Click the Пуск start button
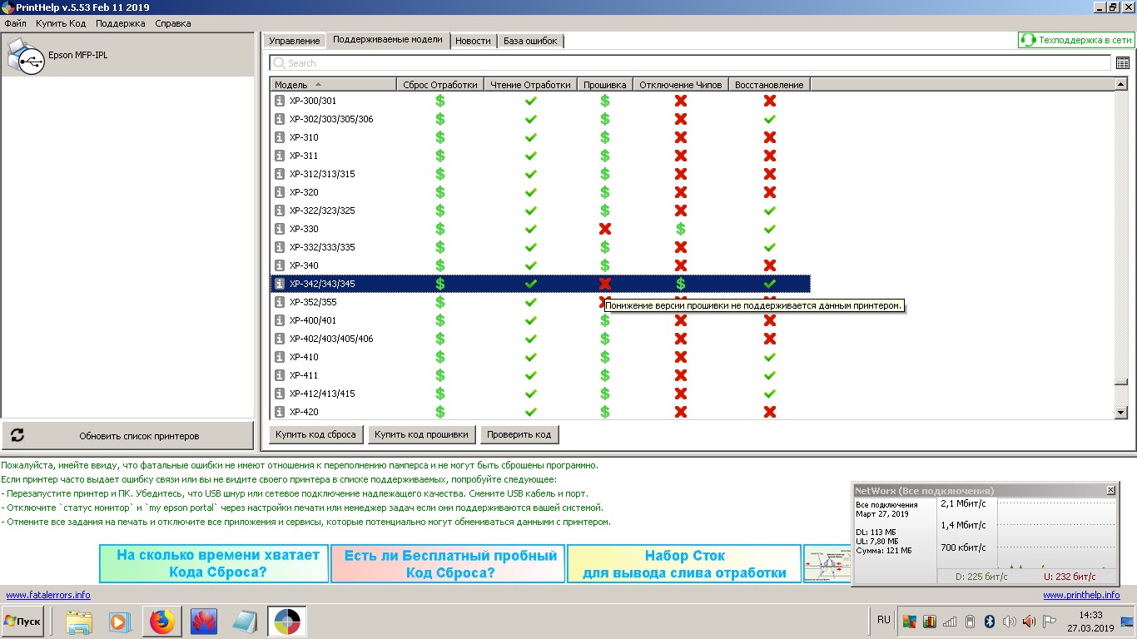This screenshot has height=639, width=1137. point(22,622)
